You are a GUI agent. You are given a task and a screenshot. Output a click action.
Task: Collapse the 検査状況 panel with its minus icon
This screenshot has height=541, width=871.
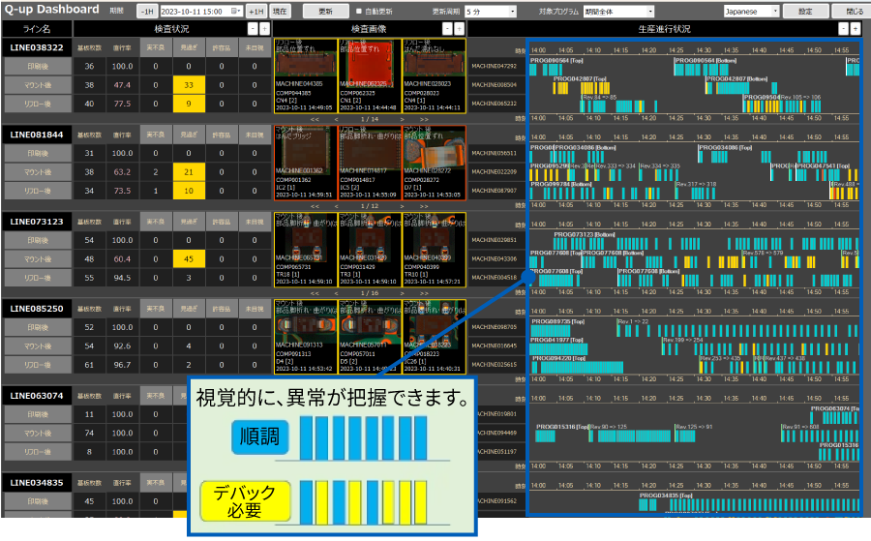pos(253,29)
